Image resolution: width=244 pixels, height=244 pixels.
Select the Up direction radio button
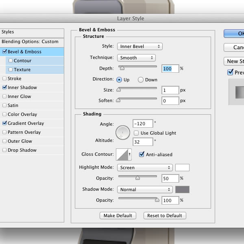(x=119, y=80)
